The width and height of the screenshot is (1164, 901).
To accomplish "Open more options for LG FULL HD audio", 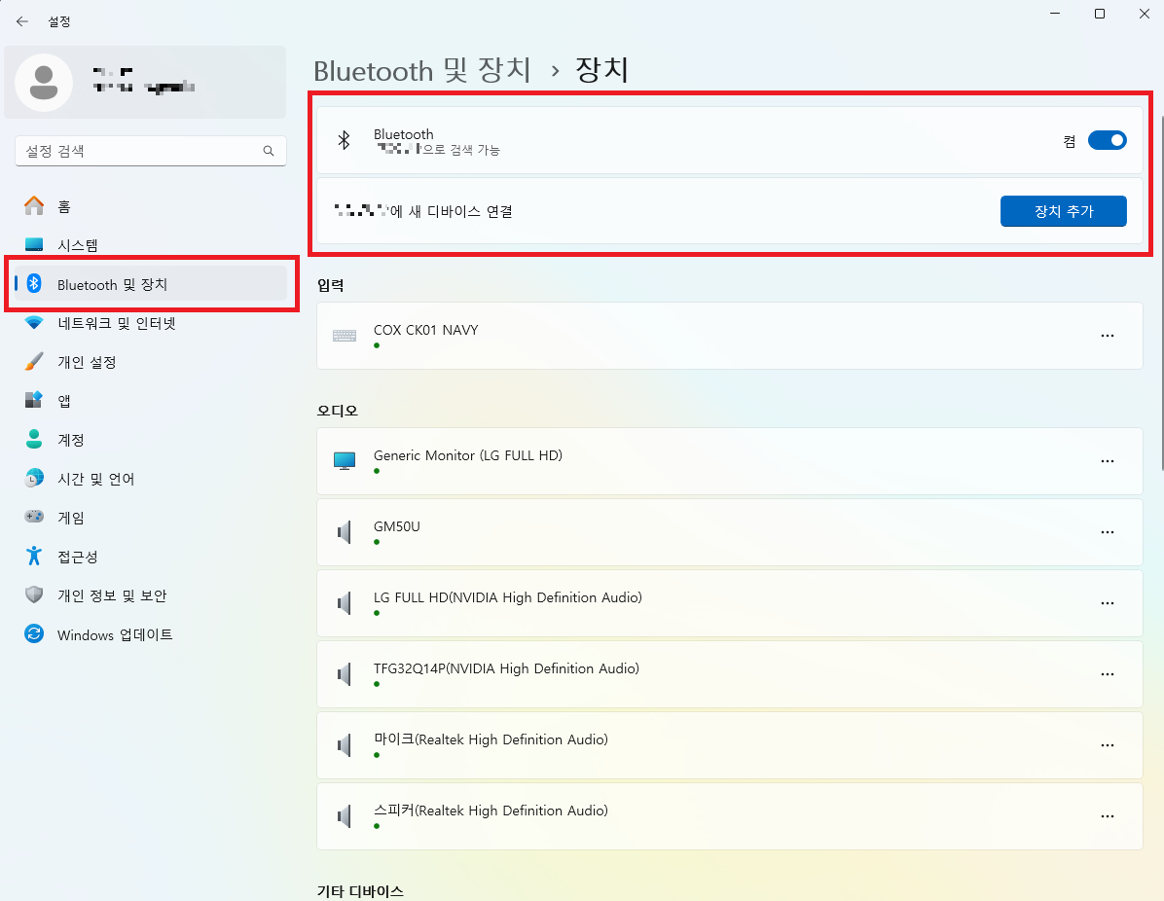I will tap(1107, 603).
